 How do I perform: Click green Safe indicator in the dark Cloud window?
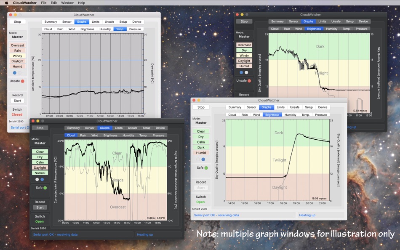(45, 188)
